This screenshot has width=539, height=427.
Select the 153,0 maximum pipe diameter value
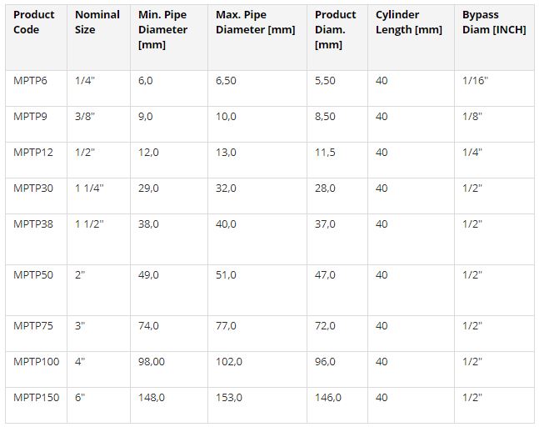pos(229,398)
